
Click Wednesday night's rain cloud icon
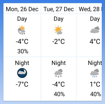[94, 73]
